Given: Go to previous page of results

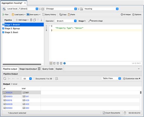Looking at the screenshot, I should (13, 79).
